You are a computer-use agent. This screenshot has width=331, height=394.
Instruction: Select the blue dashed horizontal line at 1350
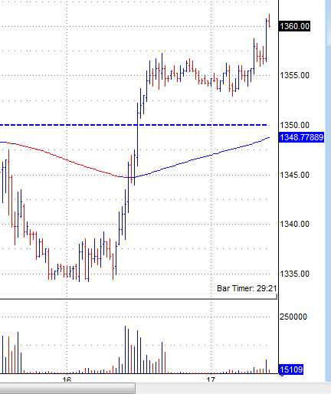click(133, 125)
